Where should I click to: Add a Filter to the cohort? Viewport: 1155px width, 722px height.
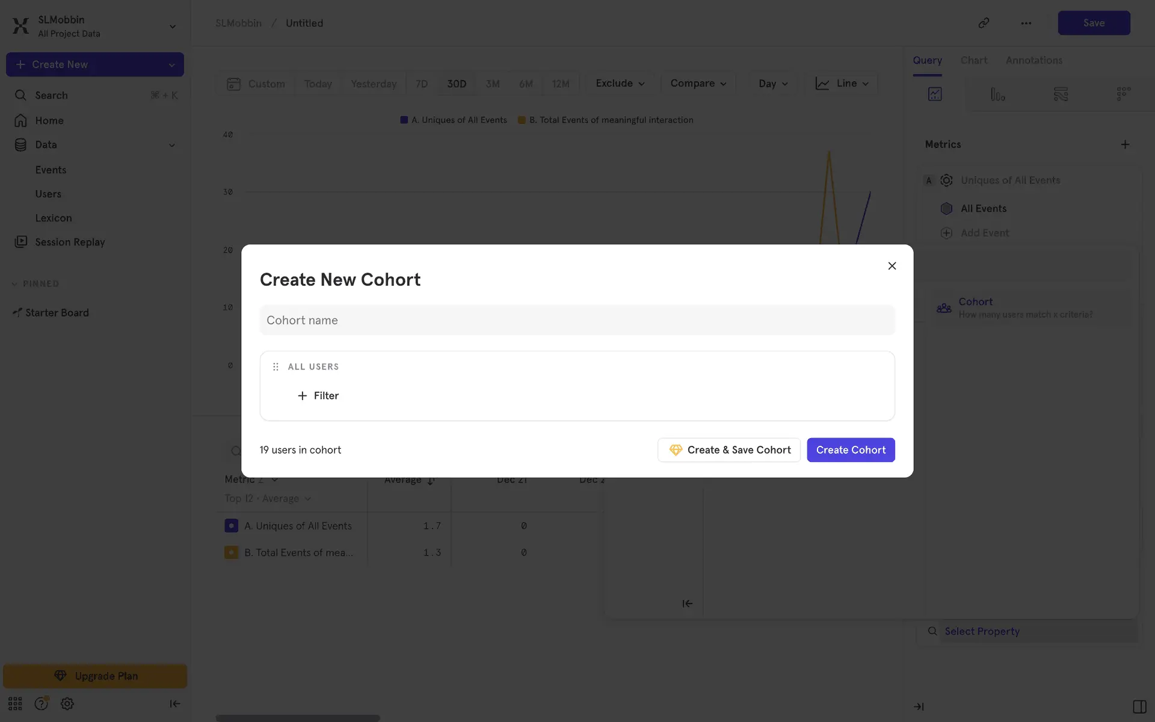coord(318,396)
